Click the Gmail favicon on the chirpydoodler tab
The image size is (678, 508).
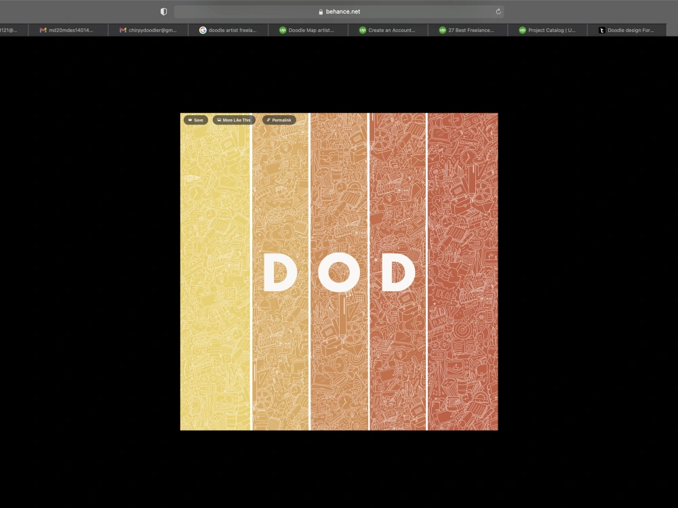(123, 30)
